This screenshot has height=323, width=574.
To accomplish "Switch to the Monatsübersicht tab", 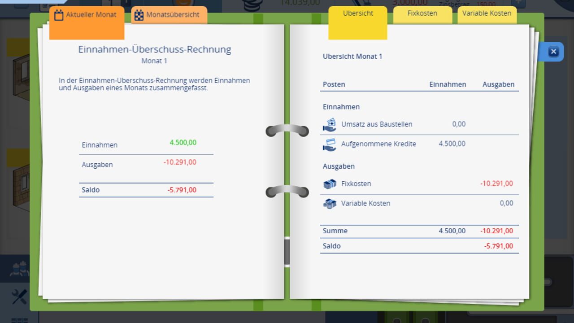I will pos(169,15).
